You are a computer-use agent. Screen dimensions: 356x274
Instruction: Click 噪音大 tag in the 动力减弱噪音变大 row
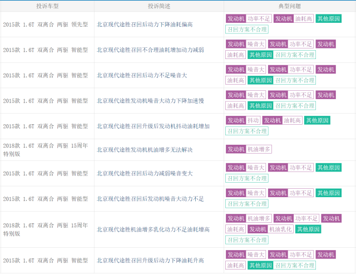tap(256, 168)
